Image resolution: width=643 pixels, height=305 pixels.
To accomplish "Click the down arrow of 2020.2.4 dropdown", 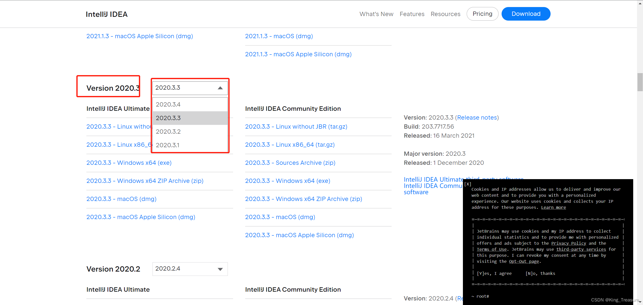I will [220, 269].
